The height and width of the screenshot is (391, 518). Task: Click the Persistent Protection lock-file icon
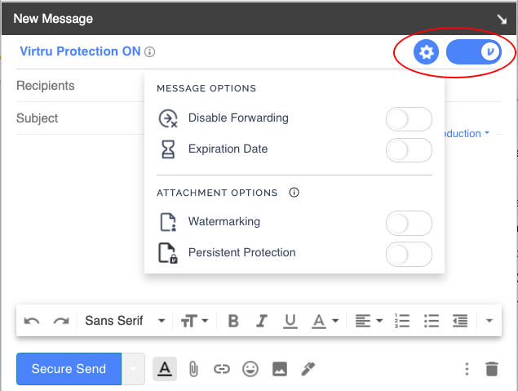(168, 253)
